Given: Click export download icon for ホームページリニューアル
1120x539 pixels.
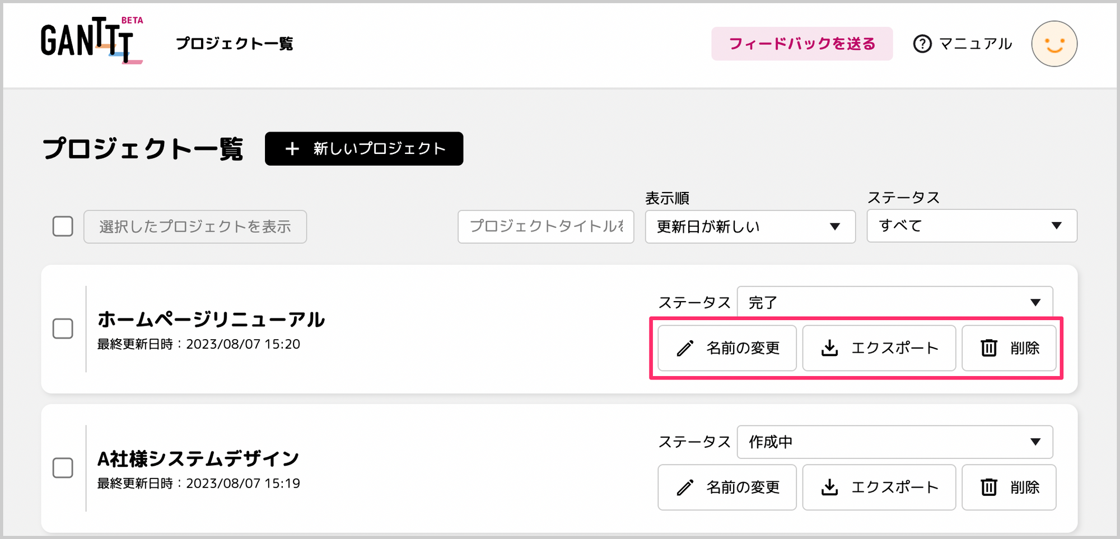Looking at the screenshot, I should coord(829,348).
